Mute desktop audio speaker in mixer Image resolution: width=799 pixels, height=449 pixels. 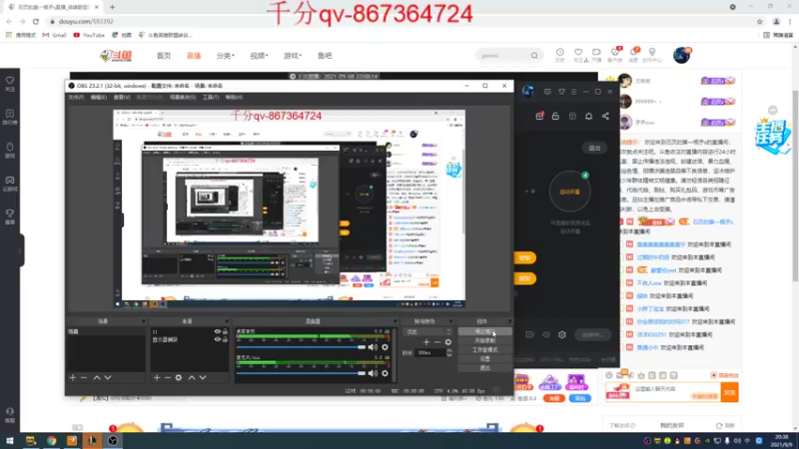[x=373, y=347]
